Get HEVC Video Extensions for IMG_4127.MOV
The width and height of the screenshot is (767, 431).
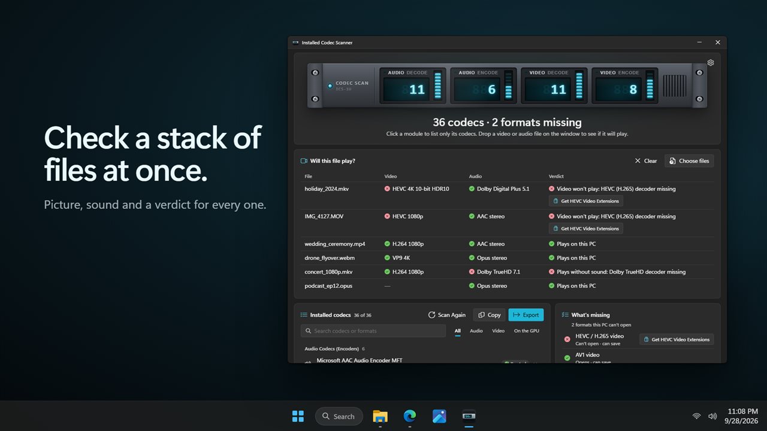pyautogui.click(x=586, y=229)
